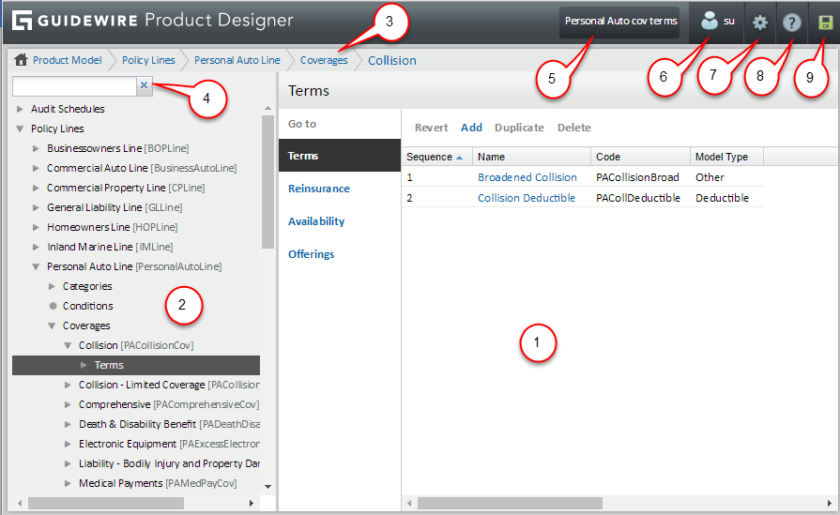Screen dimensions: 840x515
Task: Open the Offerings page
Action: click(311, 254)
